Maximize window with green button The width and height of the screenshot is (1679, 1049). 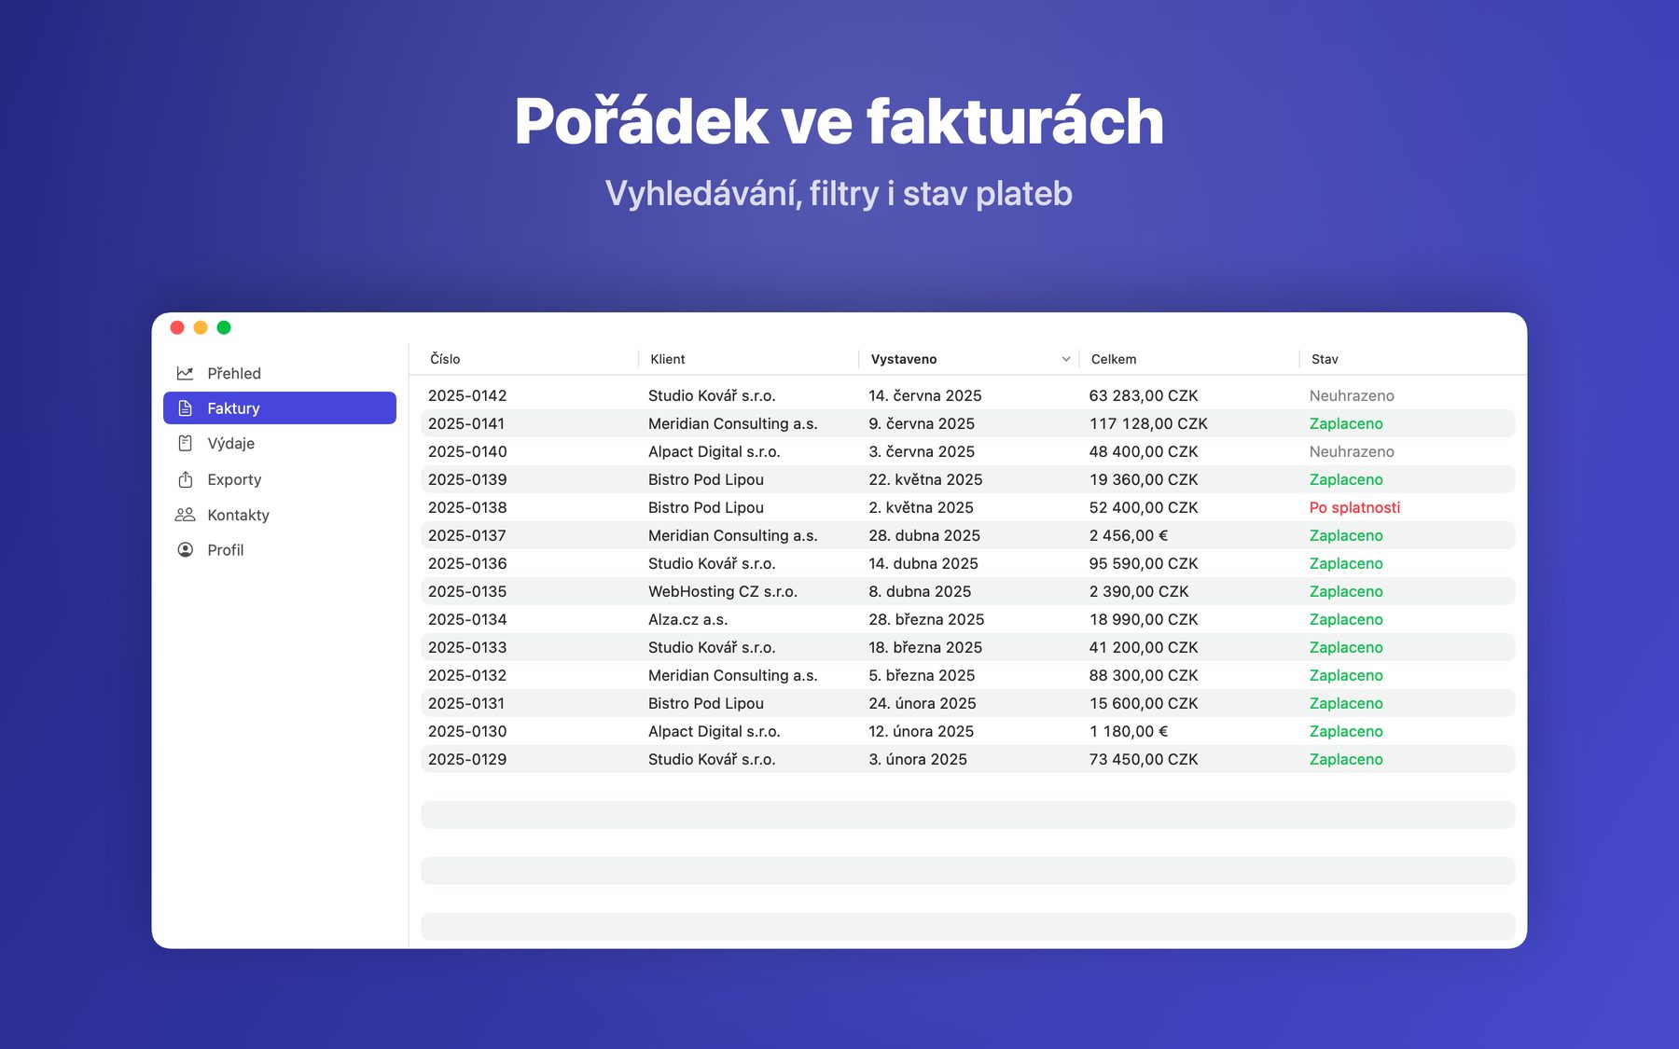(224, 327)
